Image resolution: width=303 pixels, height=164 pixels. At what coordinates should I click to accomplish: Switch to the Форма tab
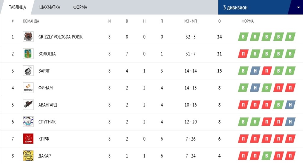pyautogui.click(x=80, y=7)
